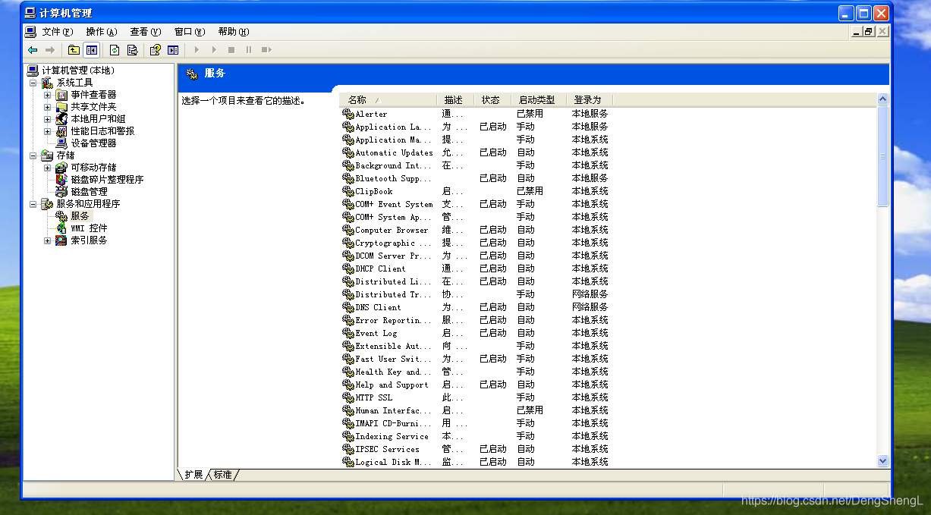Image resolution: width=931 pixels, height=515 pixels.
Task: Sort by the 状态 column header
Action: [x=492, y=100]
